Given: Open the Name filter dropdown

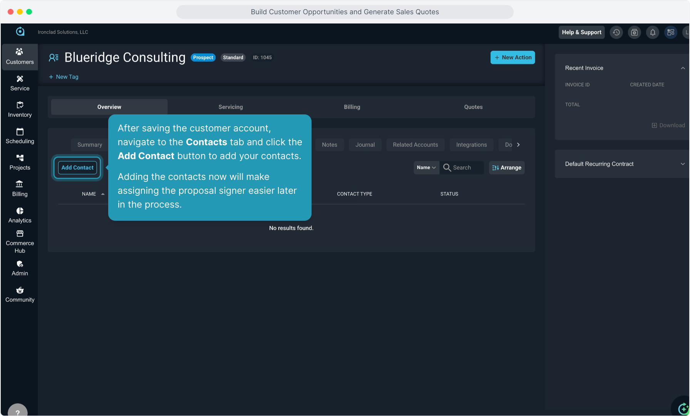Looking at the screenshot, I should pos(426,168).
